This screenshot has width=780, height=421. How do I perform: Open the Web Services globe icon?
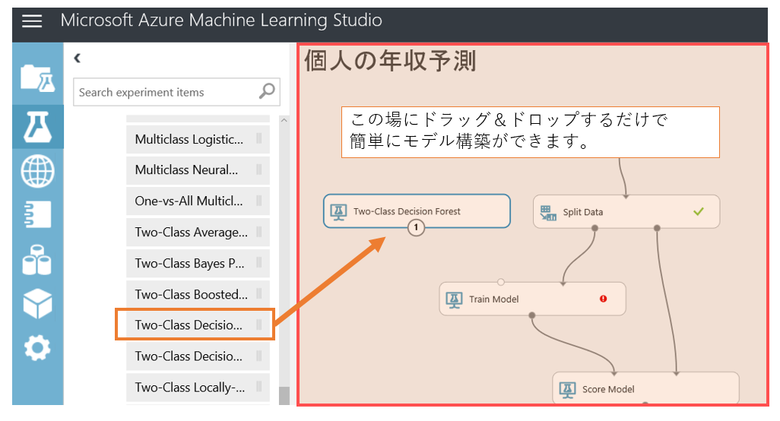pyautogui.click(x=38, y=171)
